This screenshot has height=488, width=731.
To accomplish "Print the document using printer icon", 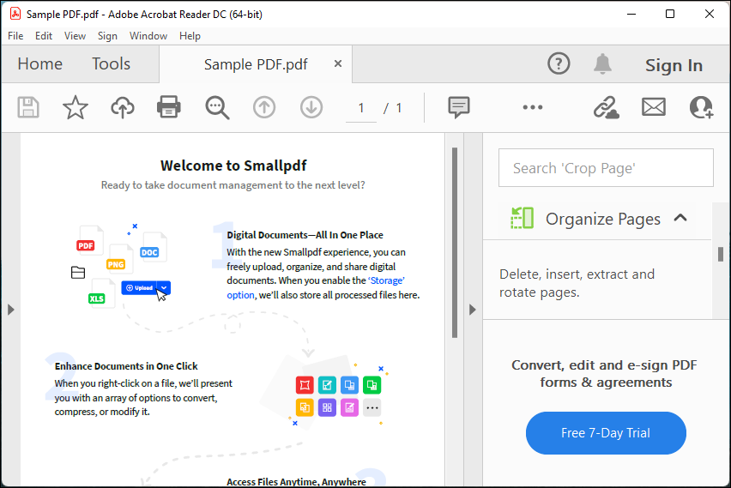I will click(x=169, y=107).
